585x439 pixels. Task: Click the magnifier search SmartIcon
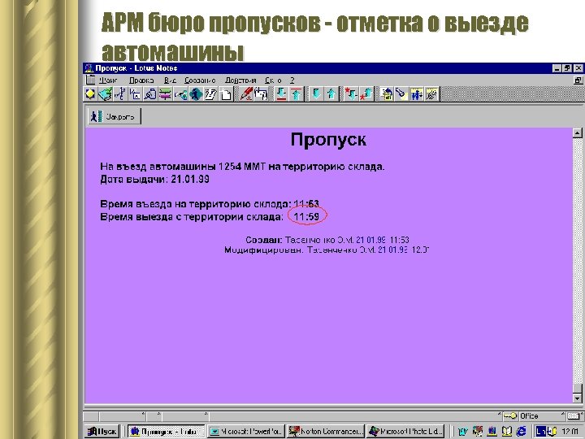click(150, 94)
